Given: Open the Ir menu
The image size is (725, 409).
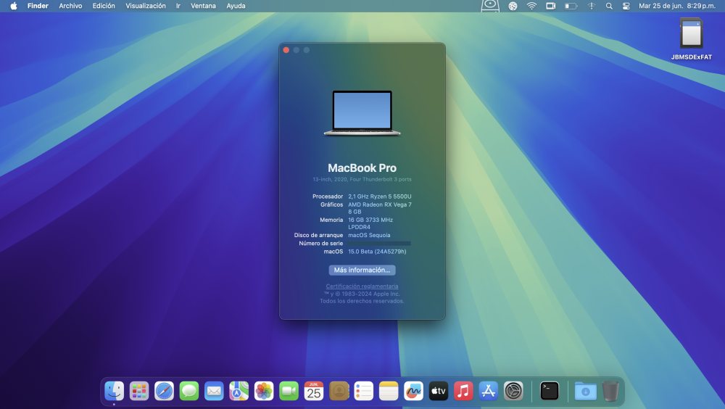Looking at the screenshot, I should point(178,6).
